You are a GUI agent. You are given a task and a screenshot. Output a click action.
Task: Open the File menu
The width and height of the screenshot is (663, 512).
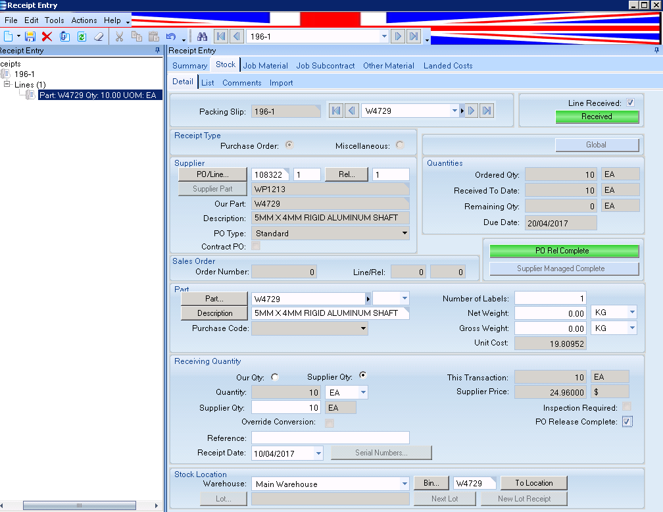point(11,20)
